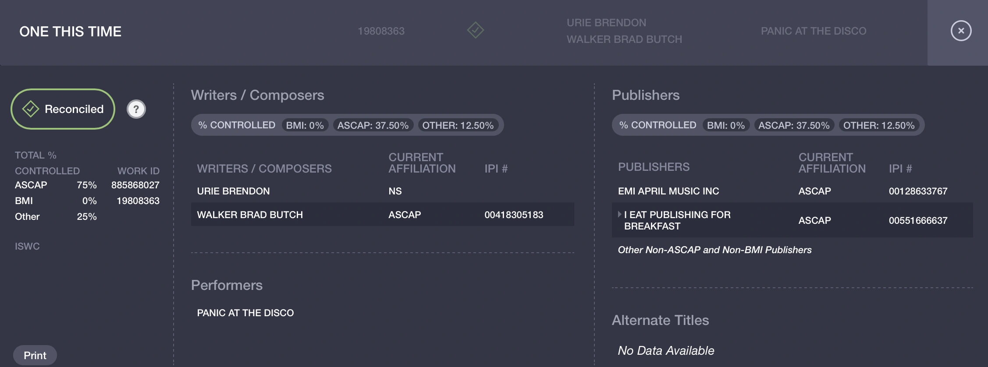Click publishers ASCAP 37.50% controlled pill

[x=793, y=125]
